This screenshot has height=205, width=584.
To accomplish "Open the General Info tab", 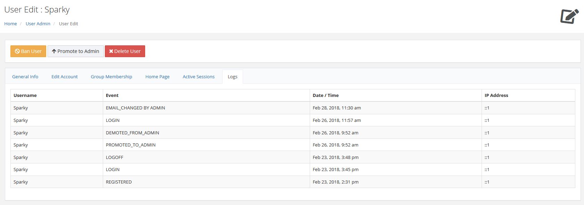I will (25, 77).
